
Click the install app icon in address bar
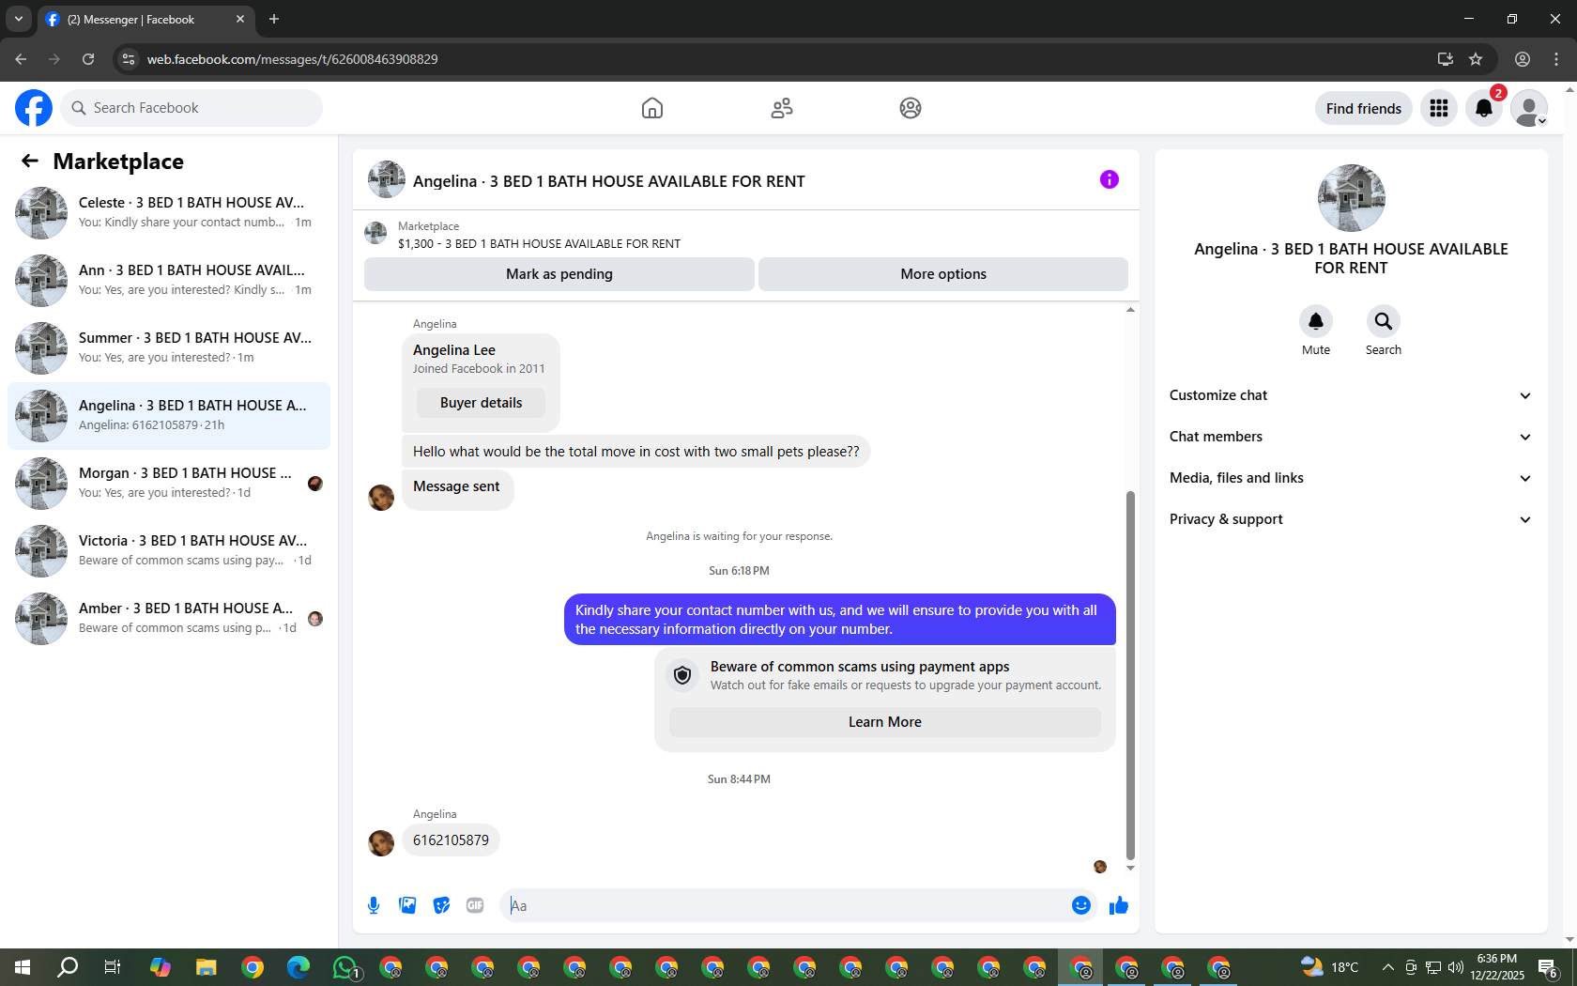[1446, 59]
